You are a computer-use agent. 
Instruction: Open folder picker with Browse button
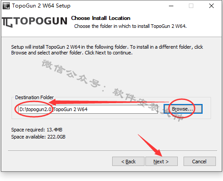point(183,109)
